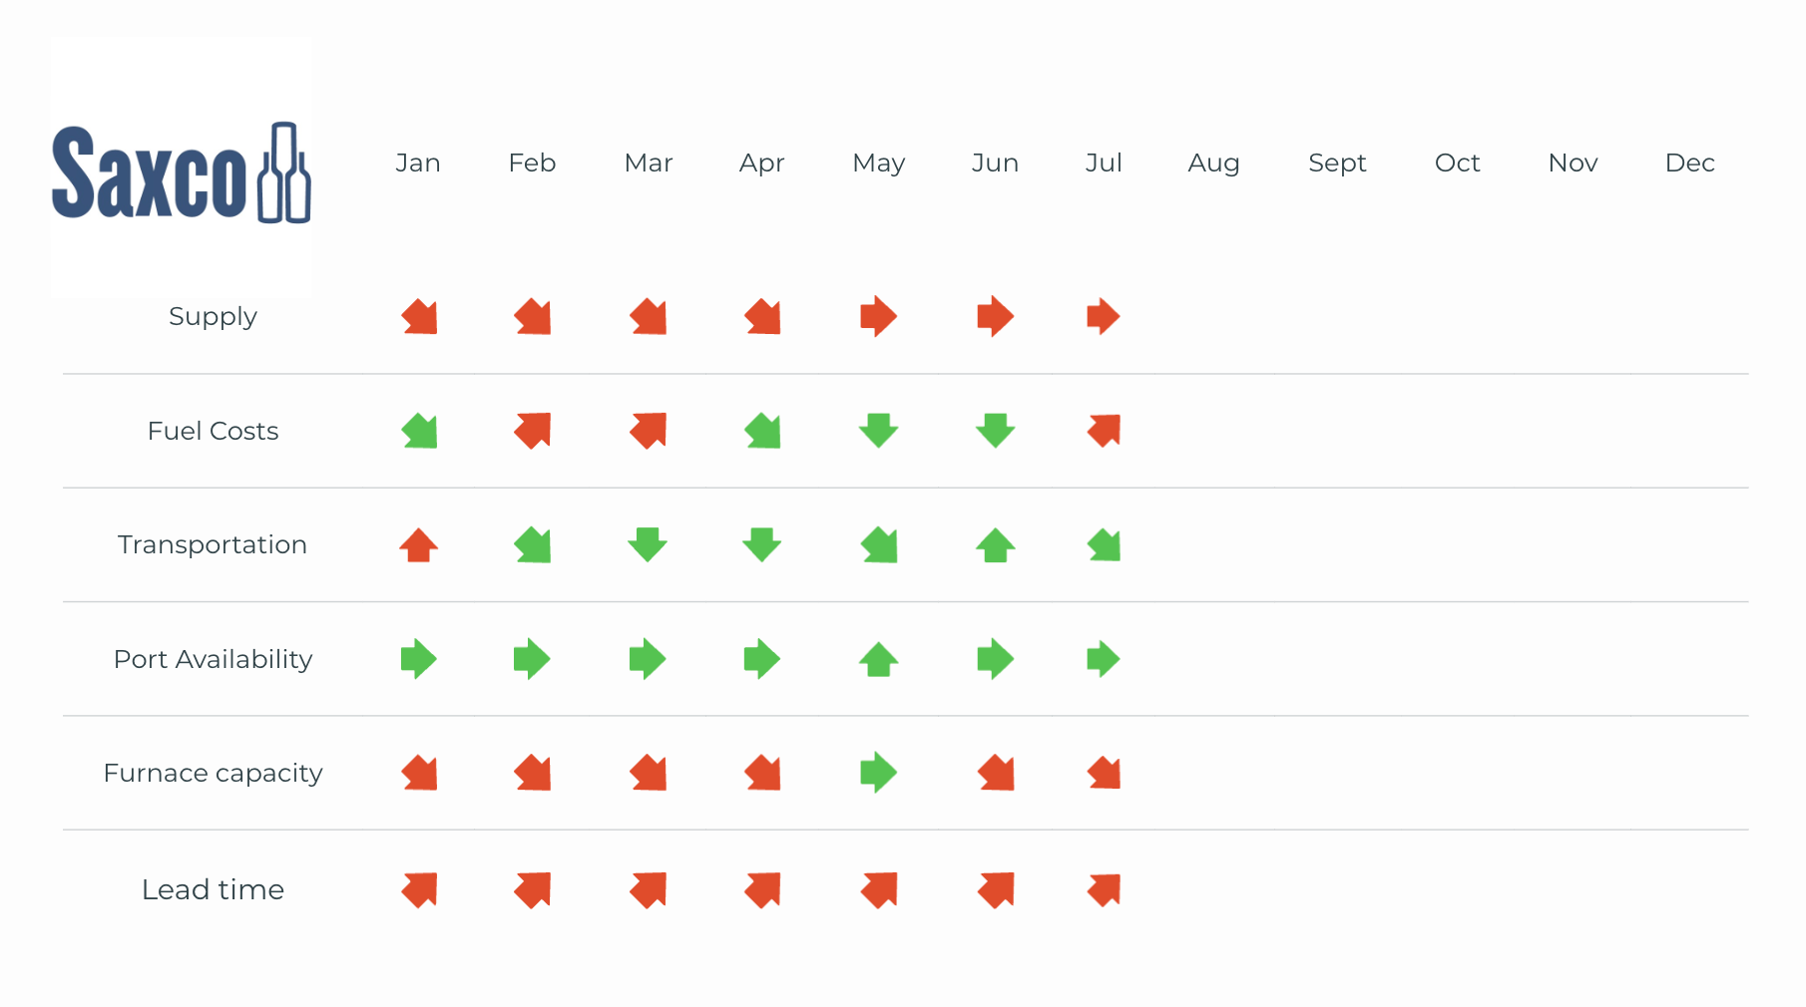The width and height of the screenshot is (1806, 1007).
Task: Click the Lead time arrow for July
Action: click(x=1104, y=889)
